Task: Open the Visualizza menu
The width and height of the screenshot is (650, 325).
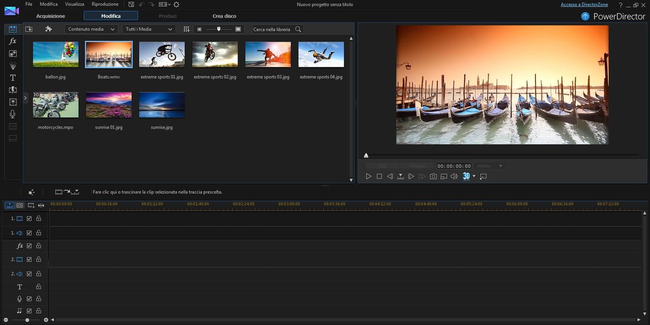Action: click(x=75, y=4)
